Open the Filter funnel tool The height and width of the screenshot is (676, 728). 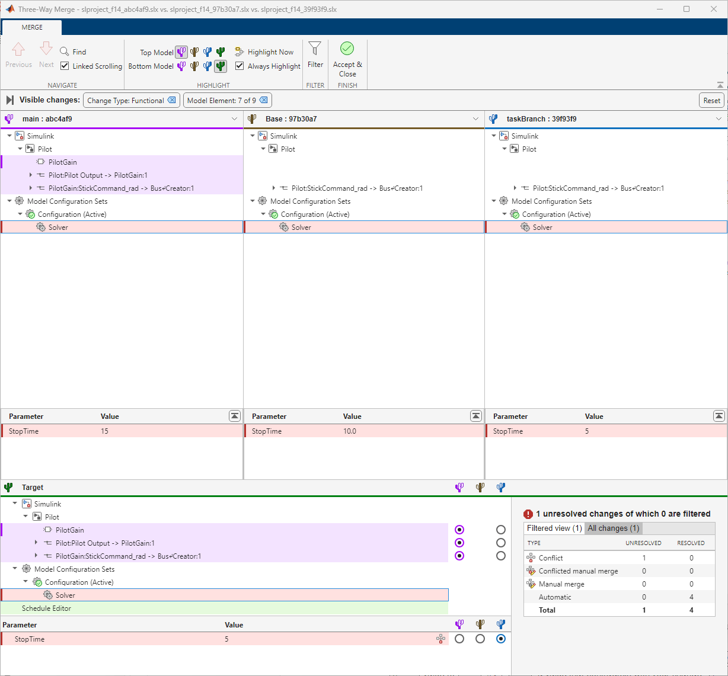click(x=315, y=50)
